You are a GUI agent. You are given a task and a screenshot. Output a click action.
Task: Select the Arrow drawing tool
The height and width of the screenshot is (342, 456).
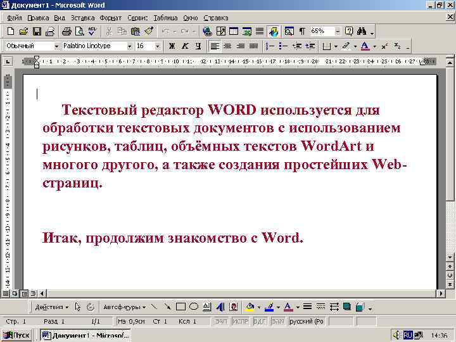[x=167, y=307]
